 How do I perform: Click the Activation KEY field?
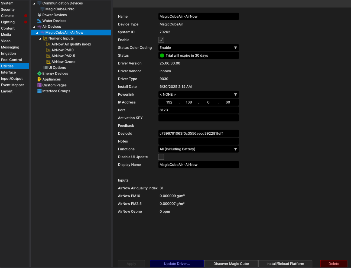point(199,118)
